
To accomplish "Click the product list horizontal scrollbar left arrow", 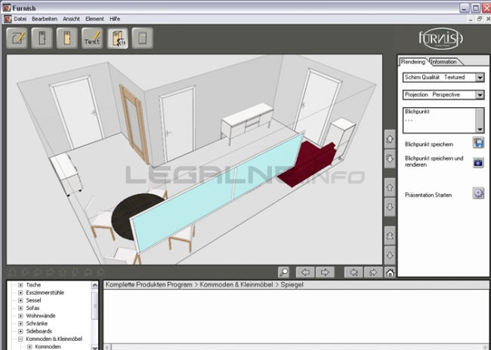I will coord(107,347).
